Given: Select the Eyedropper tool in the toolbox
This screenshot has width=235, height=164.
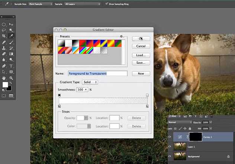Looking at the screenshot, I should coord(11,36).
